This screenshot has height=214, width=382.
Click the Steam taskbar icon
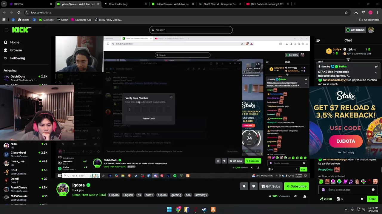tap(204, 210)
